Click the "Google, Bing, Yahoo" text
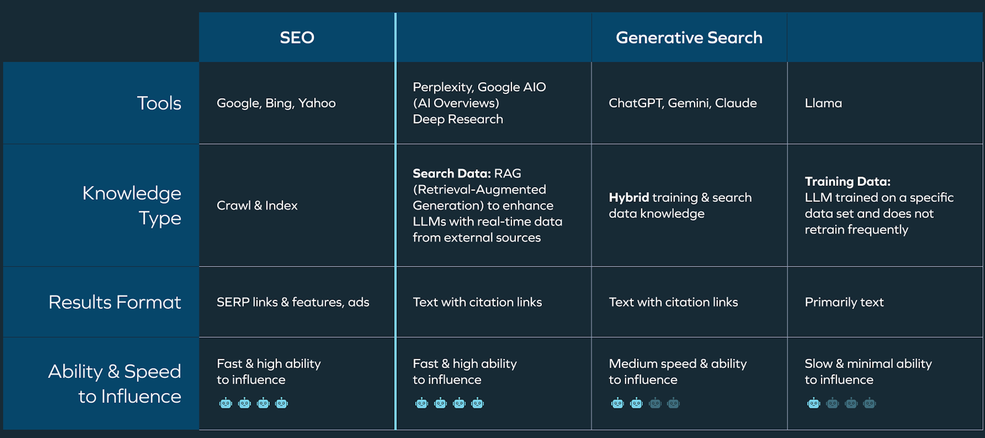The image size is (985, 438). tap(276, 103)
